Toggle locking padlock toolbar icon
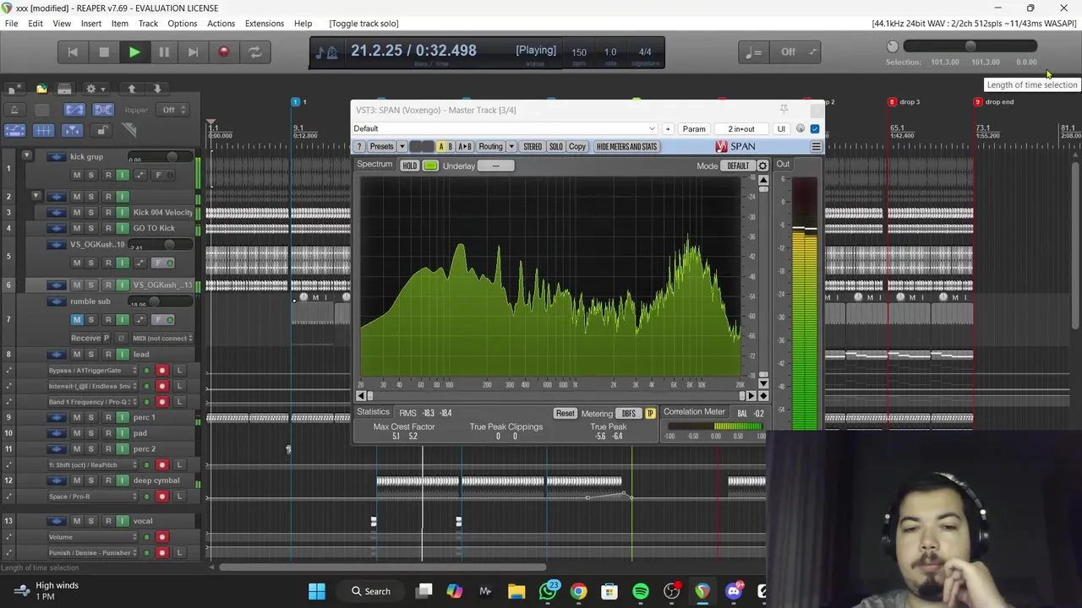Viewport: 1082px width, 608px height. click(x=102, y=130)
